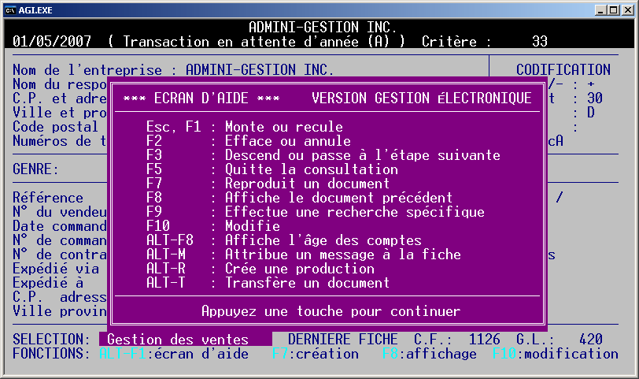Close the AGI.EXE console window

(x=625, y=9)
